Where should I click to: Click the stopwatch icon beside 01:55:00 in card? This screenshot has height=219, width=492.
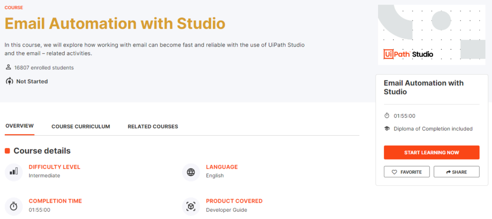[x=387, y=116]
